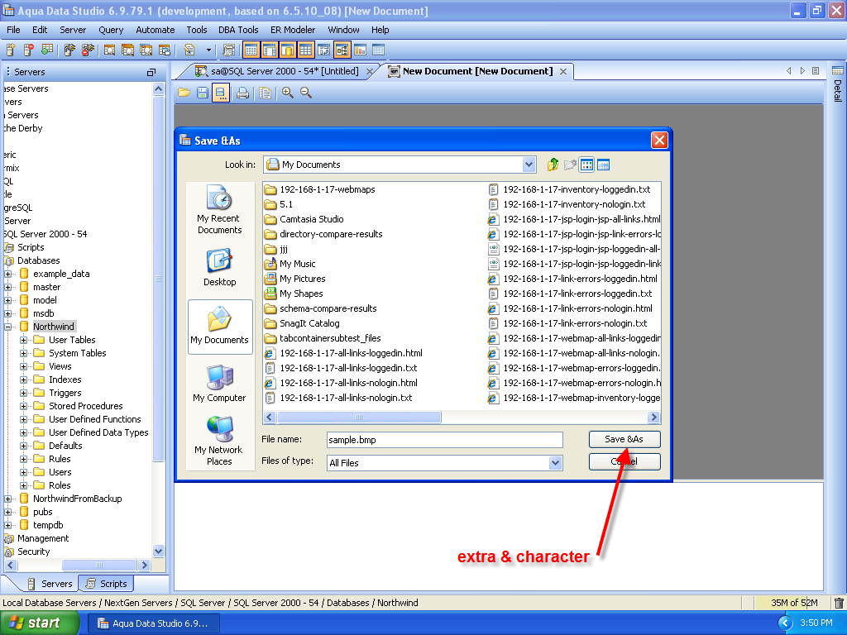Close the New Document tab
The width and height of the screenshot is (847, 635).
coord(562,71)
